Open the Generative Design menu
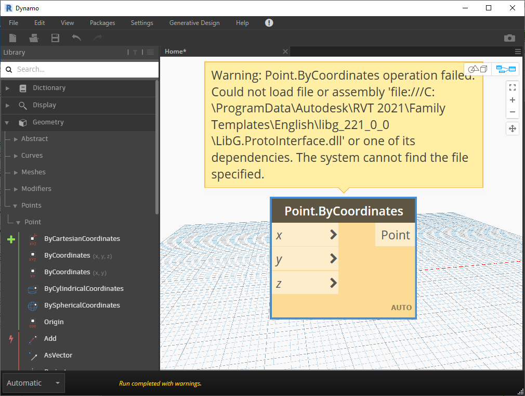 click(x=194, y=22)
